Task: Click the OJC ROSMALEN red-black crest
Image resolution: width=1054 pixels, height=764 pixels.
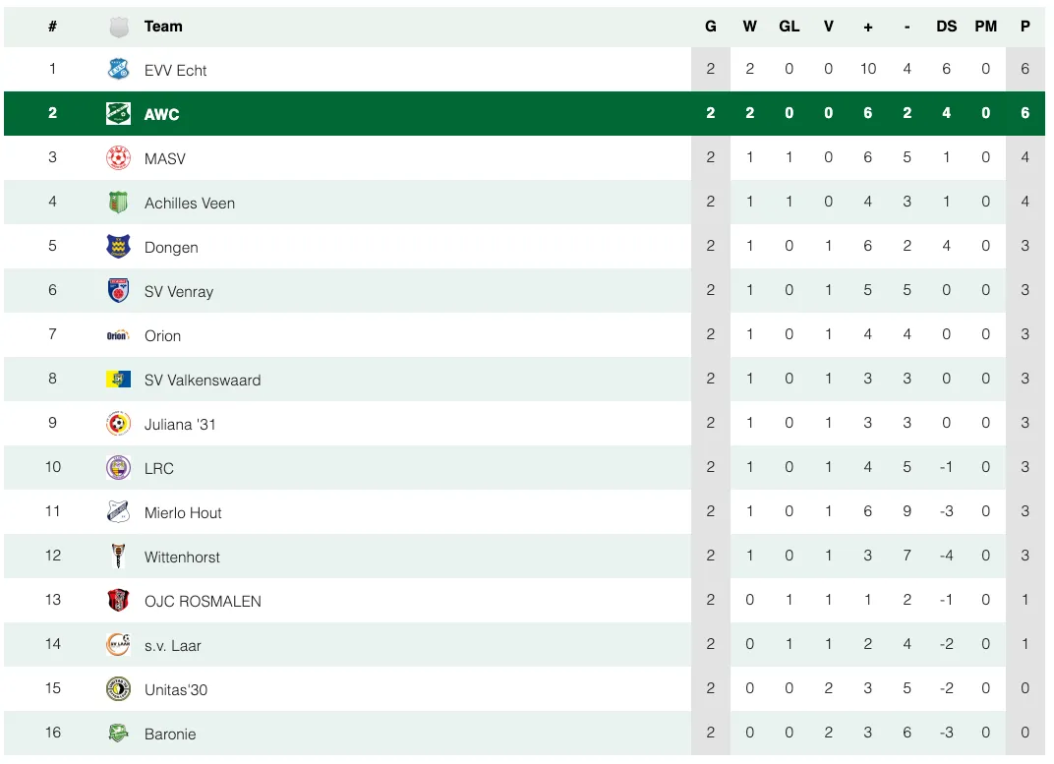Action: 118,601
